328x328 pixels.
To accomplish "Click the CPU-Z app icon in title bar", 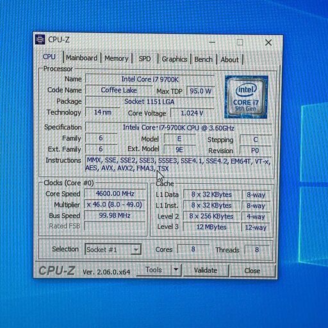I will point(40,39).
